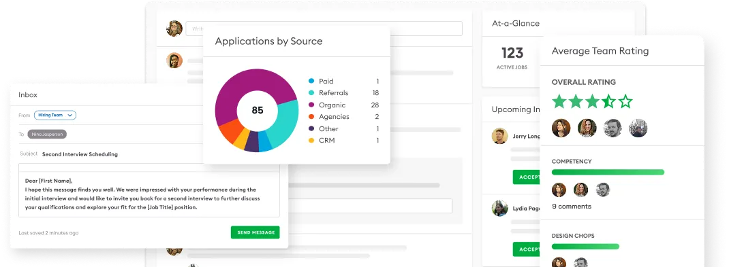The image size is (729, 267).
Task: Click the At-a-Glance heading
Action: (x=516, y=23)
